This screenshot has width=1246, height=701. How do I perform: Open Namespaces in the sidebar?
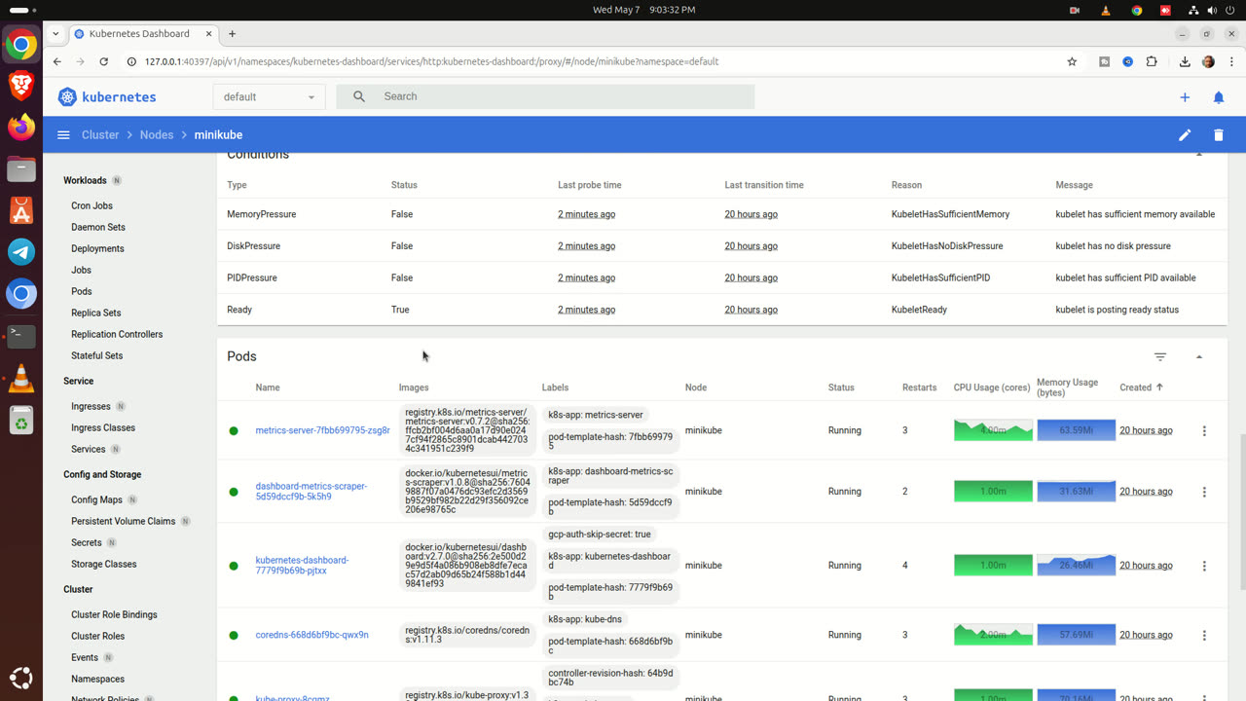point(97,679)
